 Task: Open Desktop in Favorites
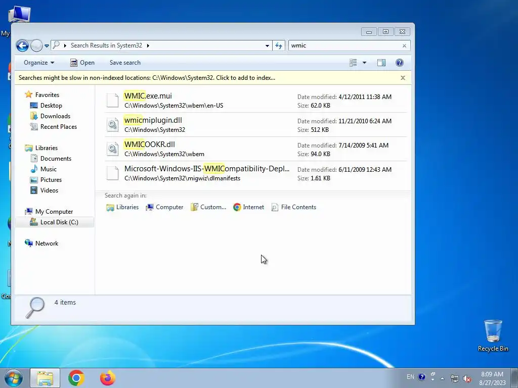coord(51,105)
